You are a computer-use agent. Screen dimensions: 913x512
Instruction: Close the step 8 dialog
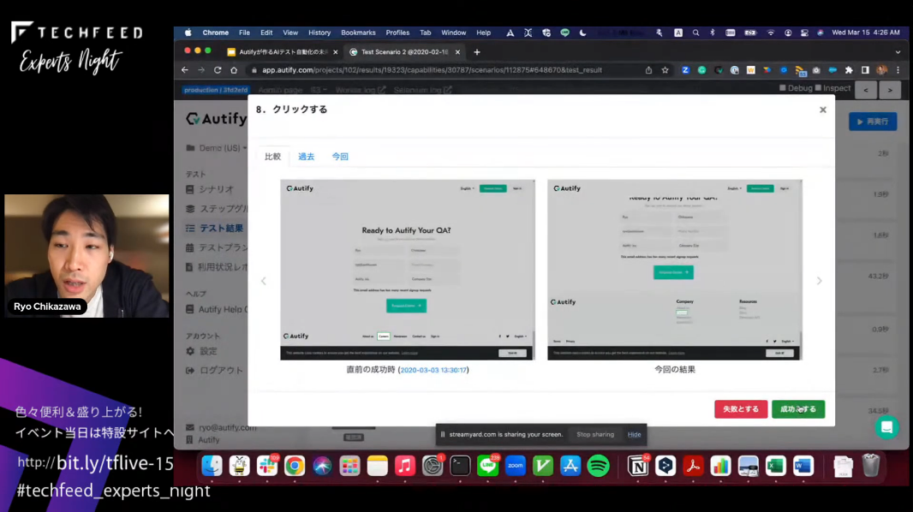coord(823,110)
